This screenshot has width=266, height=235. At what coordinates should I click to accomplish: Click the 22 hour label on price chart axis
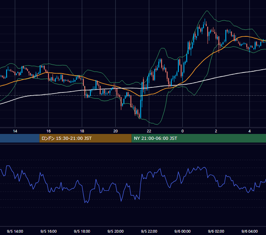click(149, 131)
